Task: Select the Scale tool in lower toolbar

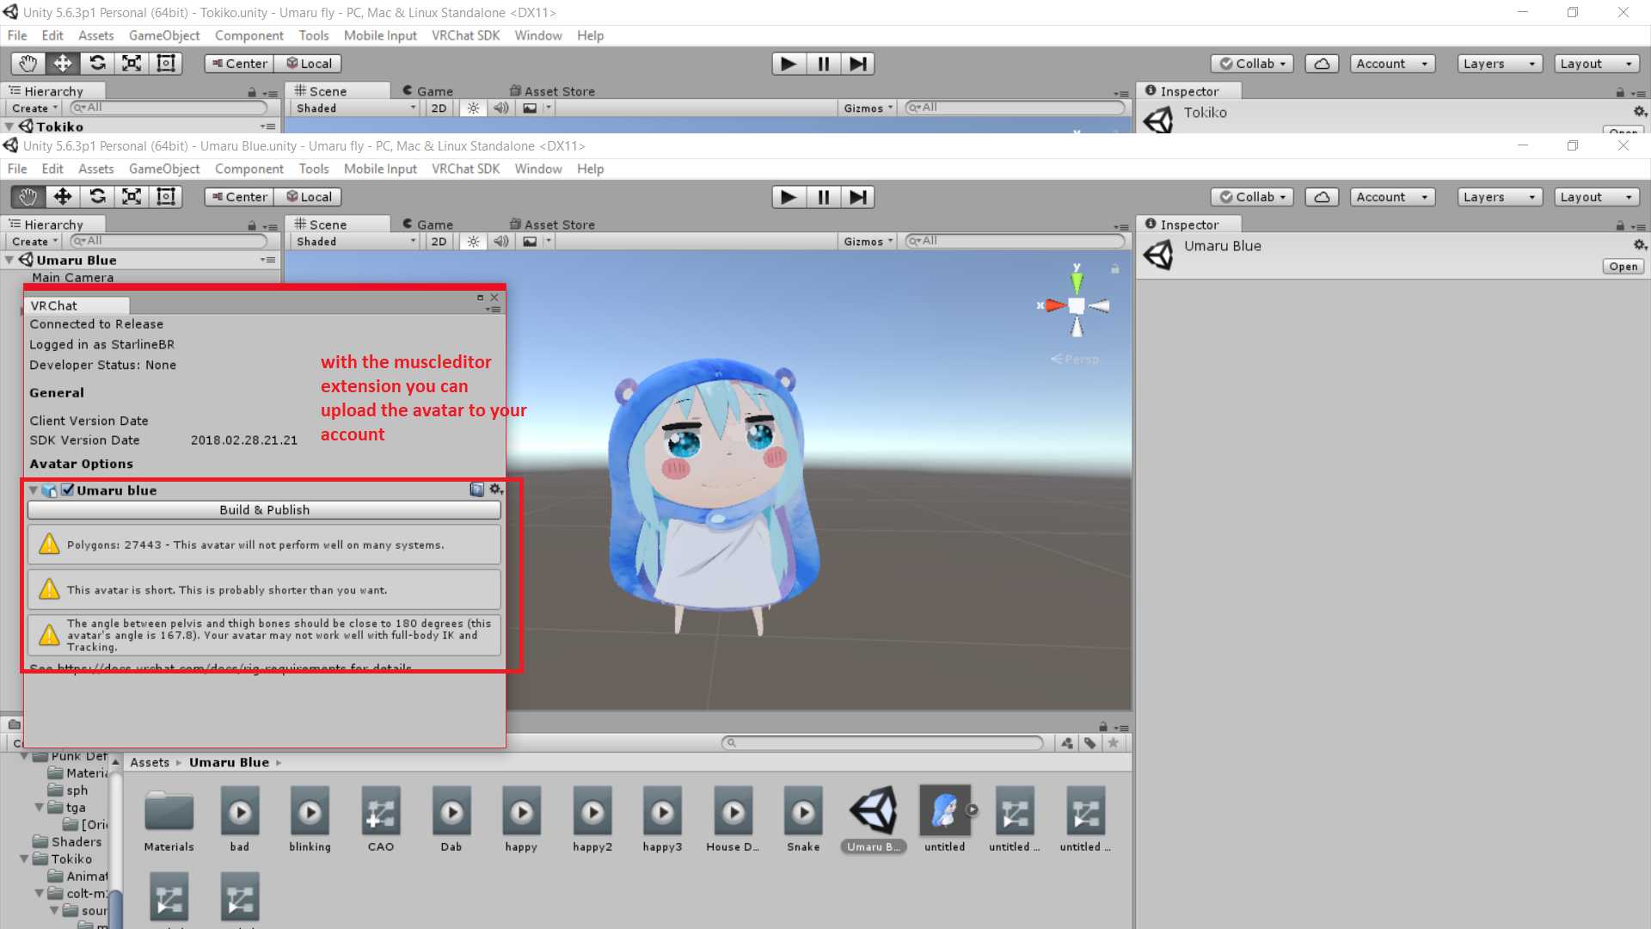Action: 132,197
